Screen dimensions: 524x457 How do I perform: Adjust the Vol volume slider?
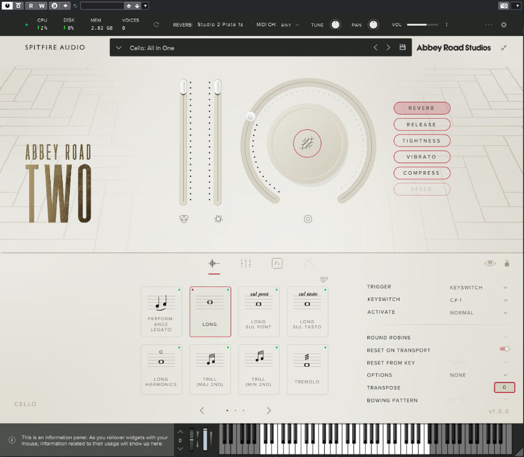(x=422, y=24)
